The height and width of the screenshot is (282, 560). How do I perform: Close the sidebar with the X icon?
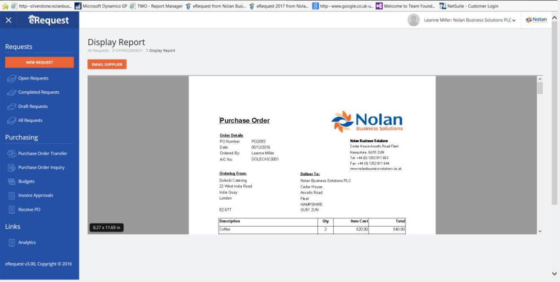(x=8, y=20)
